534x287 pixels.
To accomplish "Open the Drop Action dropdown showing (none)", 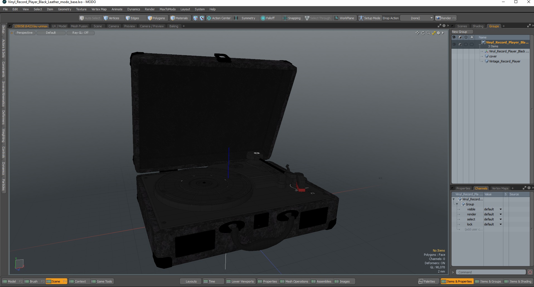I will click(x=417, y=18).
